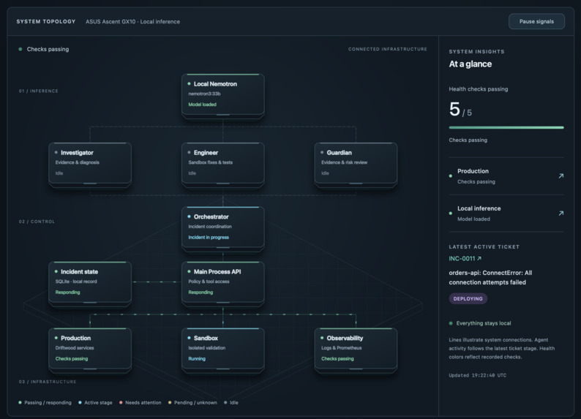Viewport: 581px width, 419px height.
Task: Select the Incident state node card
Action: [90, 284]
